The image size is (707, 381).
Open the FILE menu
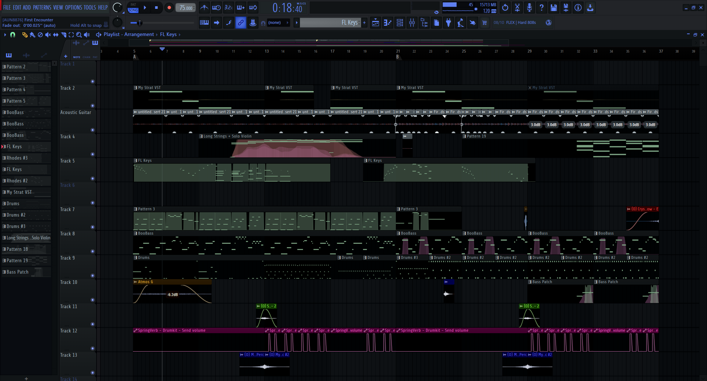(7, 7)
